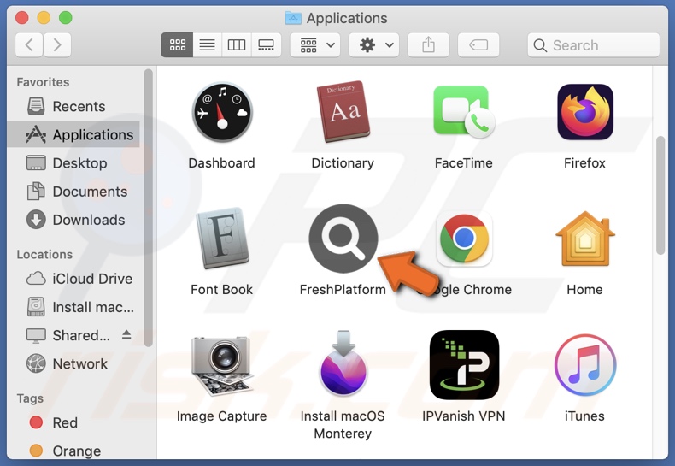
Task: Switch to list view
Action: 207,44
